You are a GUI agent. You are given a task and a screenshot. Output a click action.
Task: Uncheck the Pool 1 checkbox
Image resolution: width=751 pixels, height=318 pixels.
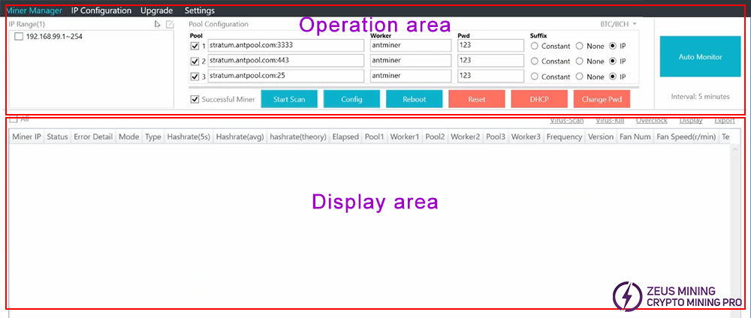pyautogui.click(x=195, y=46)
